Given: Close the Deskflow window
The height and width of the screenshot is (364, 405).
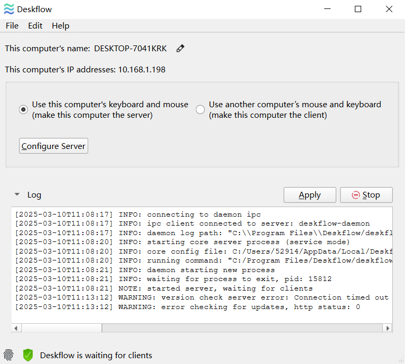Looking at the screenshot, I should click(x=389, y=9).
